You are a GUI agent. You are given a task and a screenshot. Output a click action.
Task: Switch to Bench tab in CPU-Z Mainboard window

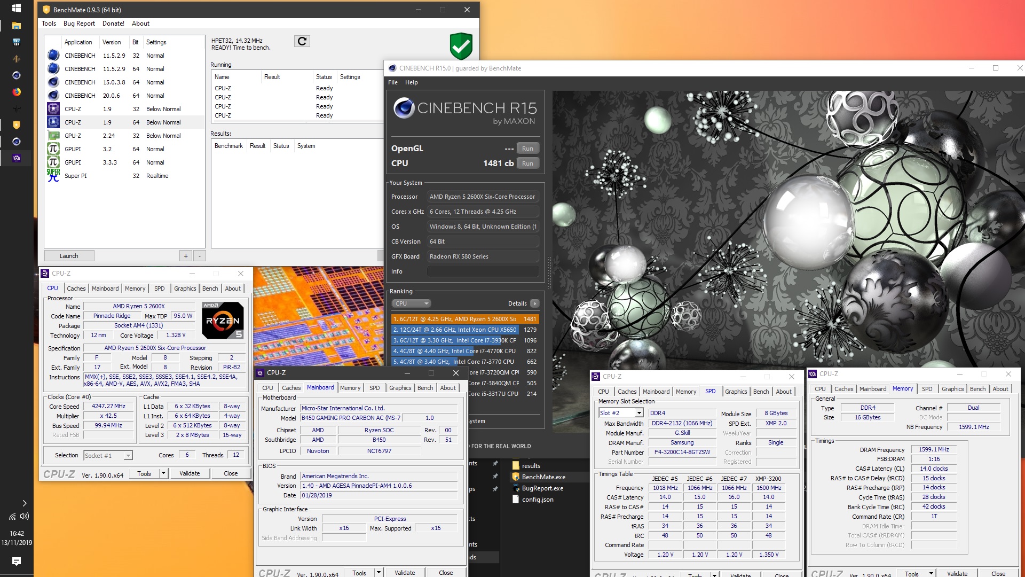coord(425,388)
